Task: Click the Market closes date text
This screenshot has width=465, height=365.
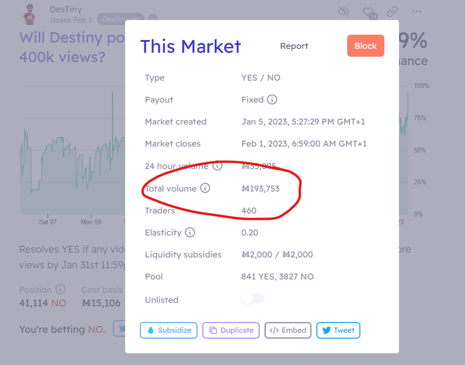Action: (x=304, y=144)
